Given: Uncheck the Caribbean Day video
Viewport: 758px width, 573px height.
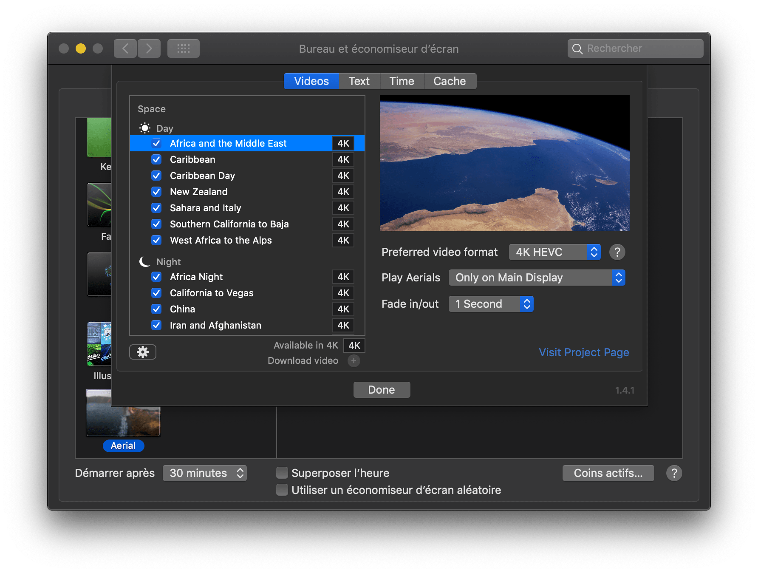Looking at the screenshot, I should (156, 176).
